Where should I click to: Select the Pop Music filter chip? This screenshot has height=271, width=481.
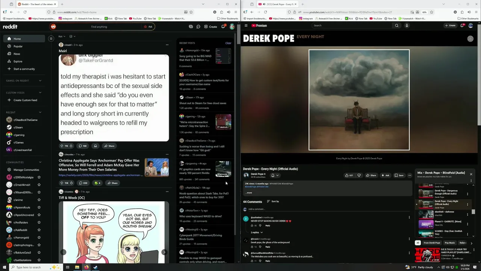click(x=450, y=243)
